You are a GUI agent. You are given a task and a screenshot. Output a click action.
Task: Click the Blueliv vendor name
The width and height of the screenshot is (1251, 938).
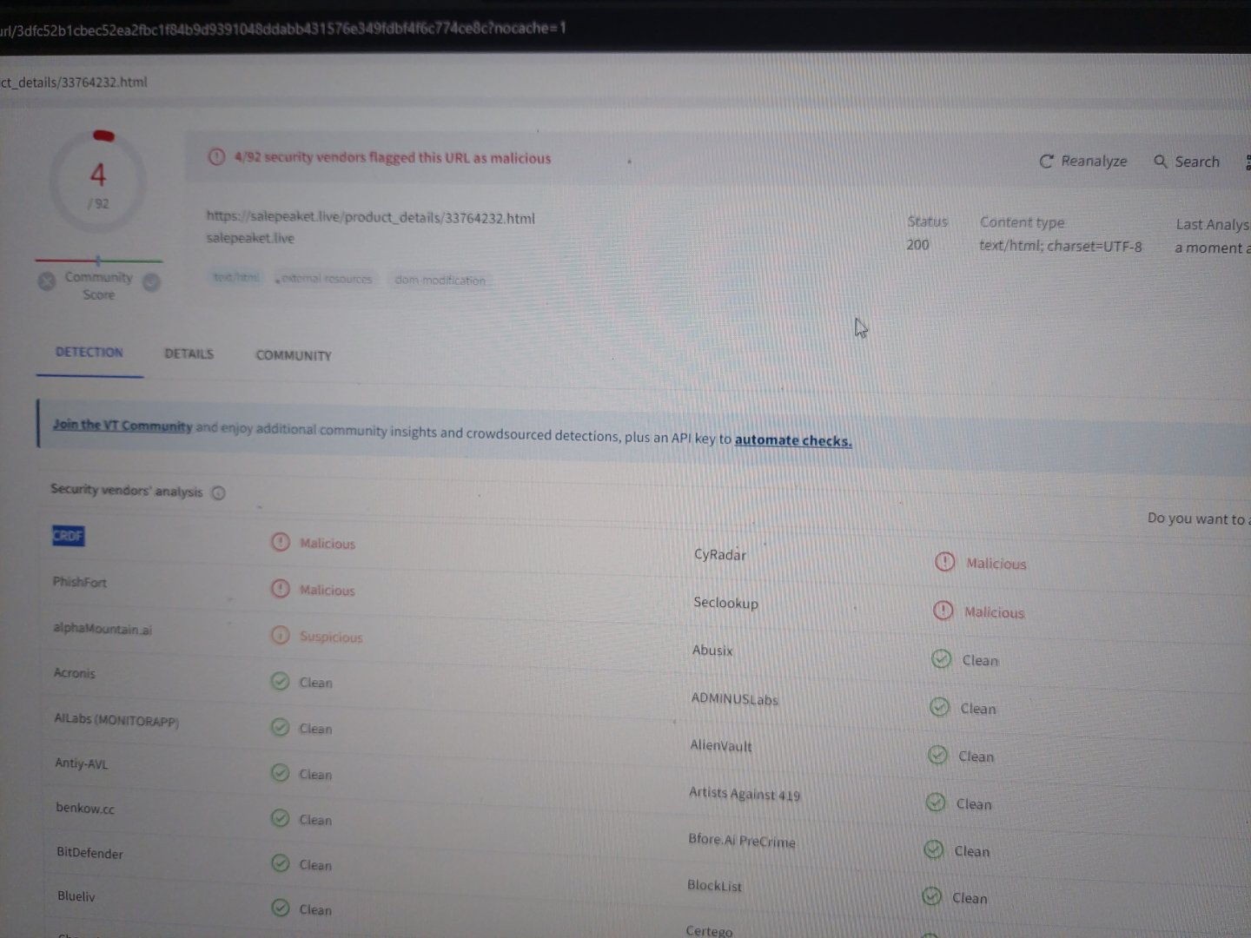(76, 895)
